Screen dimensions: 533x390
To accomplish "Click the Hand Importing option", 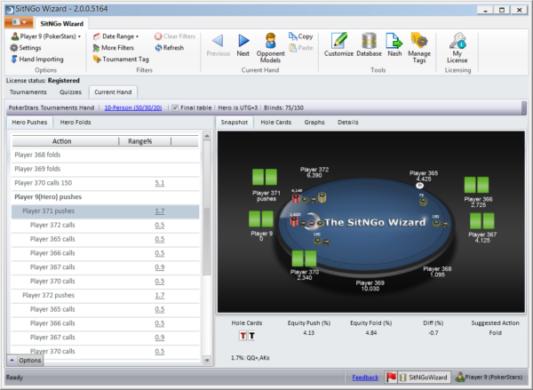I will pyautogui.click(x=42, y=60).
